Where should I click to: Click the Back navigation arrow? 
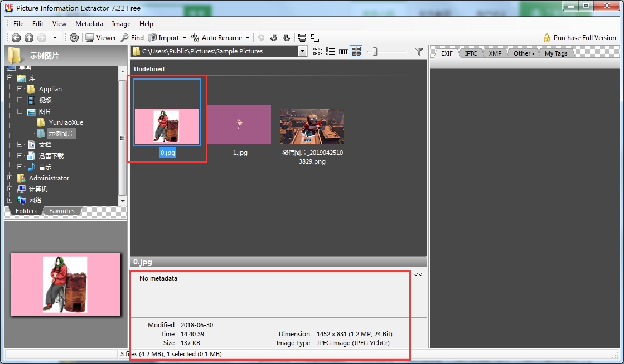click(x=16, y=38)
